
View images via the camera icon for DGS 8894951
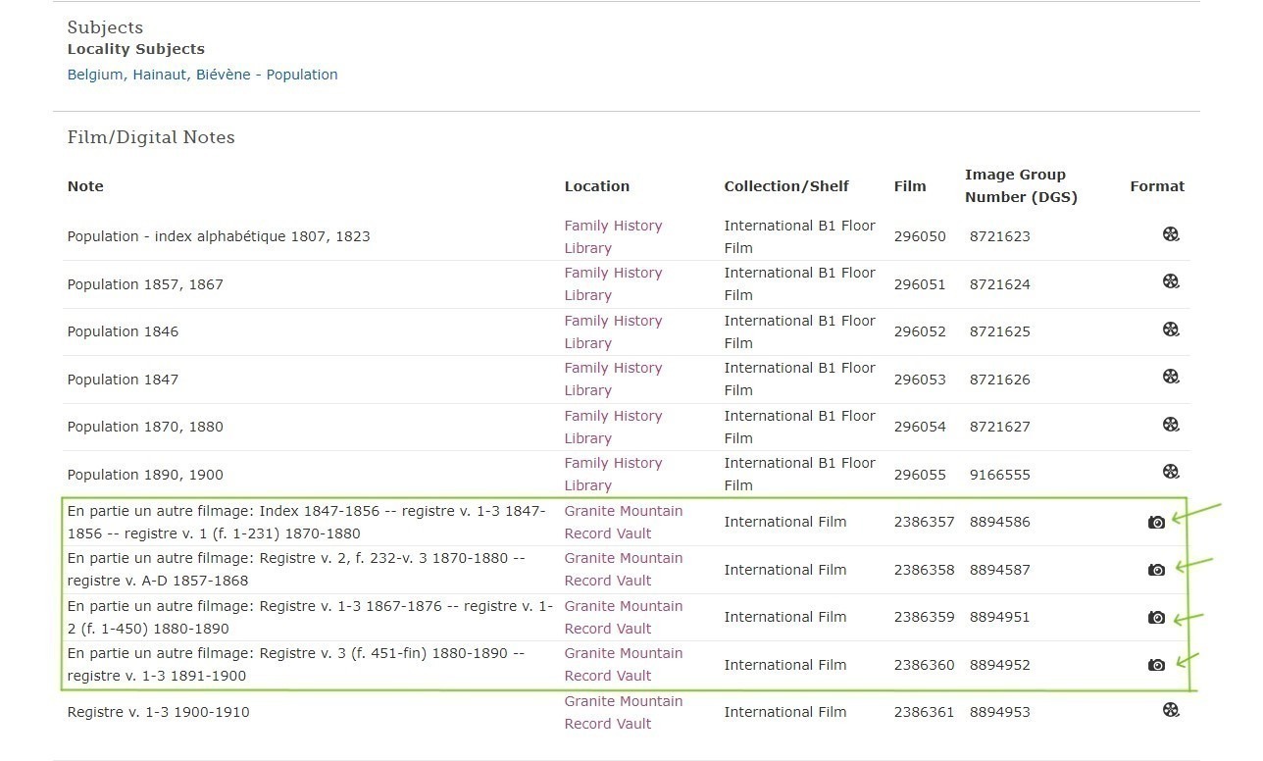click(x=1156, y=618)
